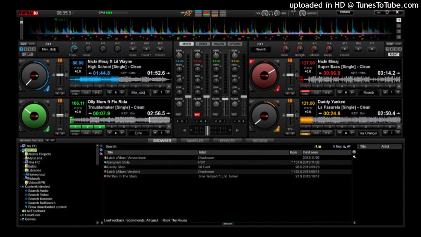Trigger hot cue 1 on Troublemaker deck
Viewport: 421px width, 237px height.
(75, 127)
